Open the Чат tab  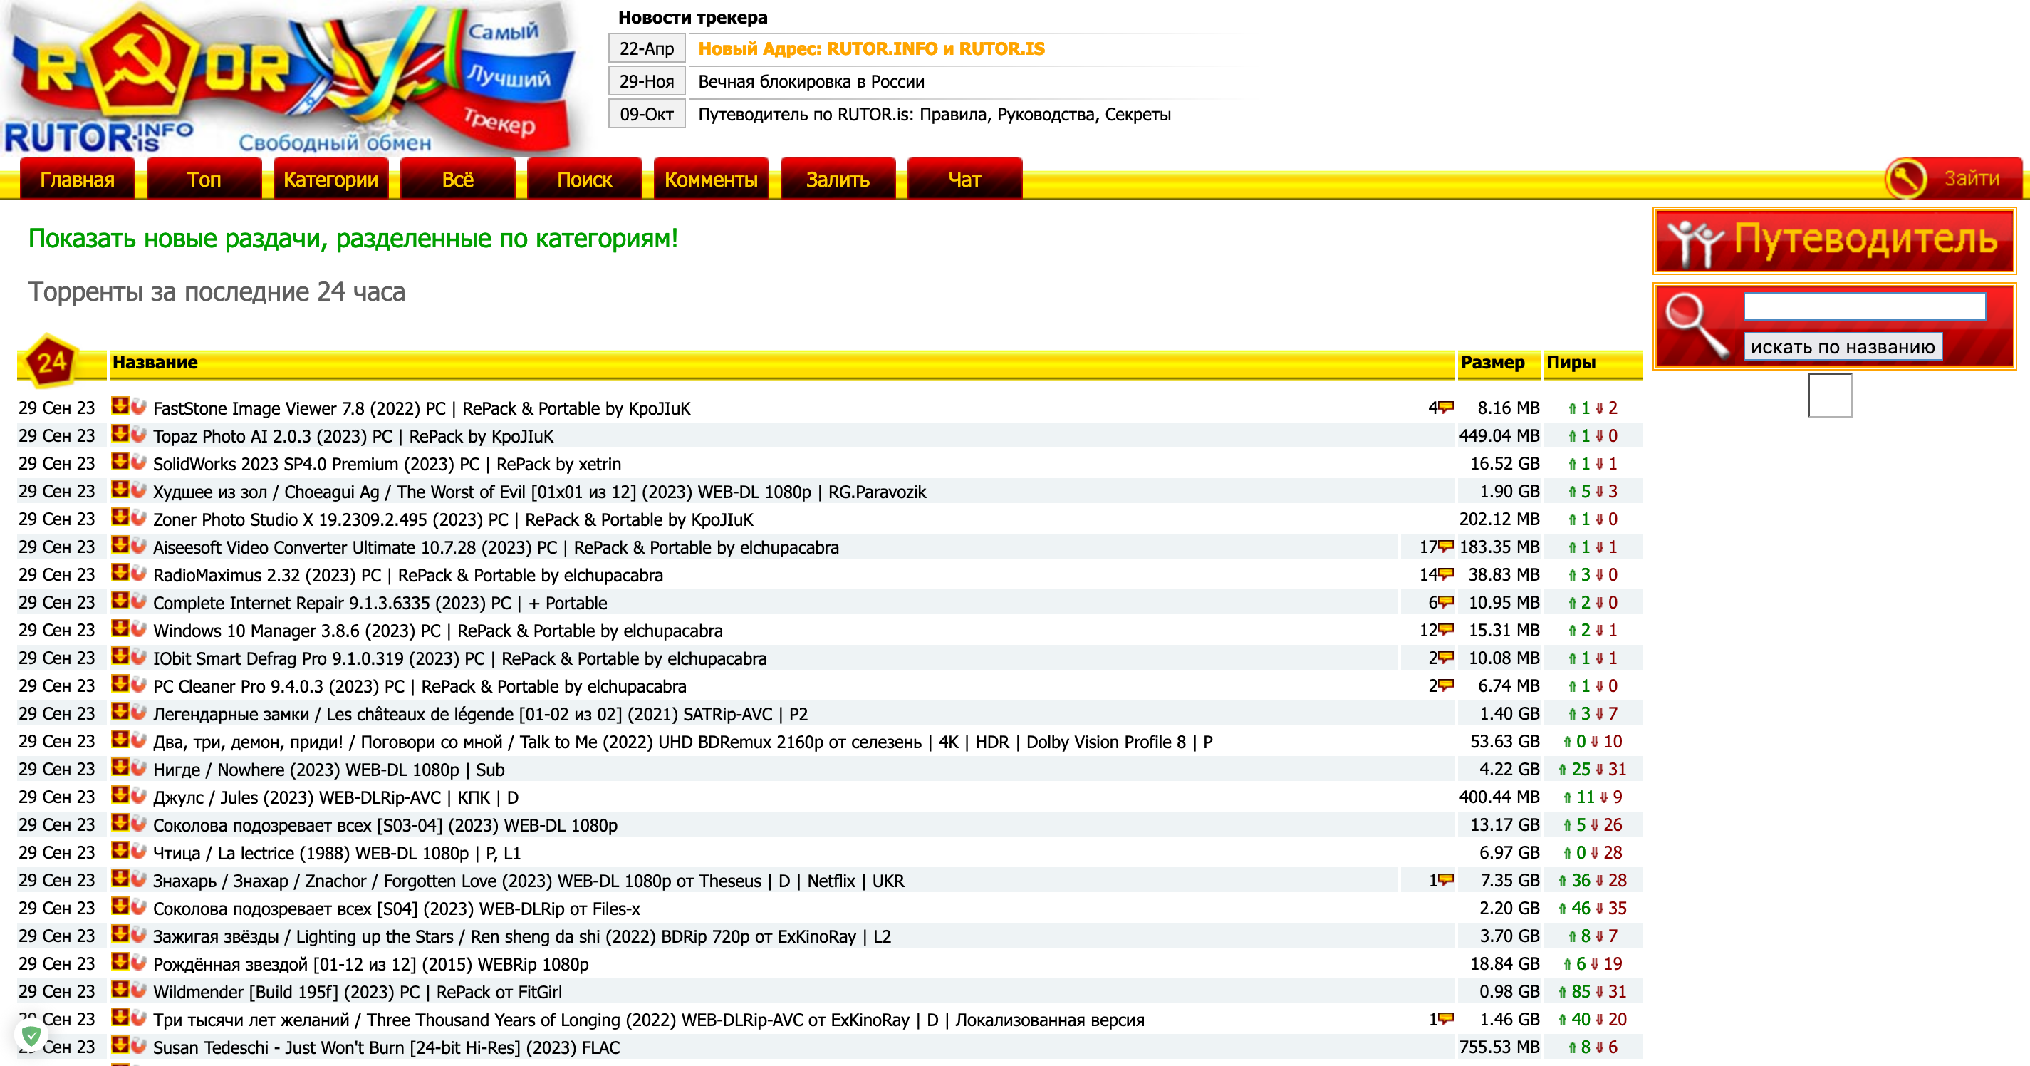point(964,180)
